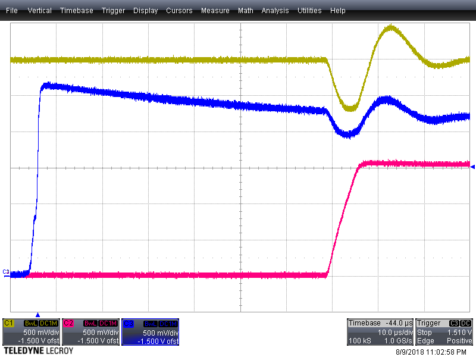Open the Math menu
This screenshot has width=476, height=357.
(x=245, y=11)
